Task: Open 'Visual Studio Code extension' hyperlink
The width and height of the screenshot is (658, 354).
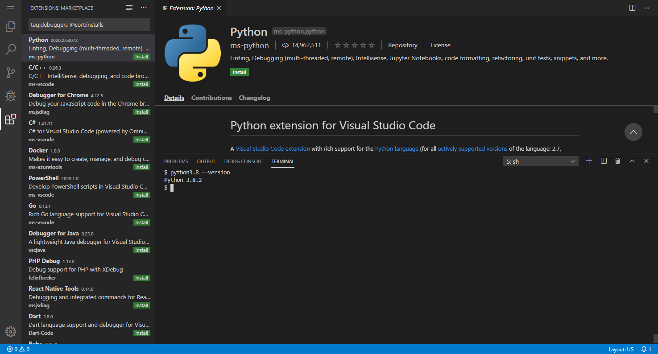Action: 273,149
